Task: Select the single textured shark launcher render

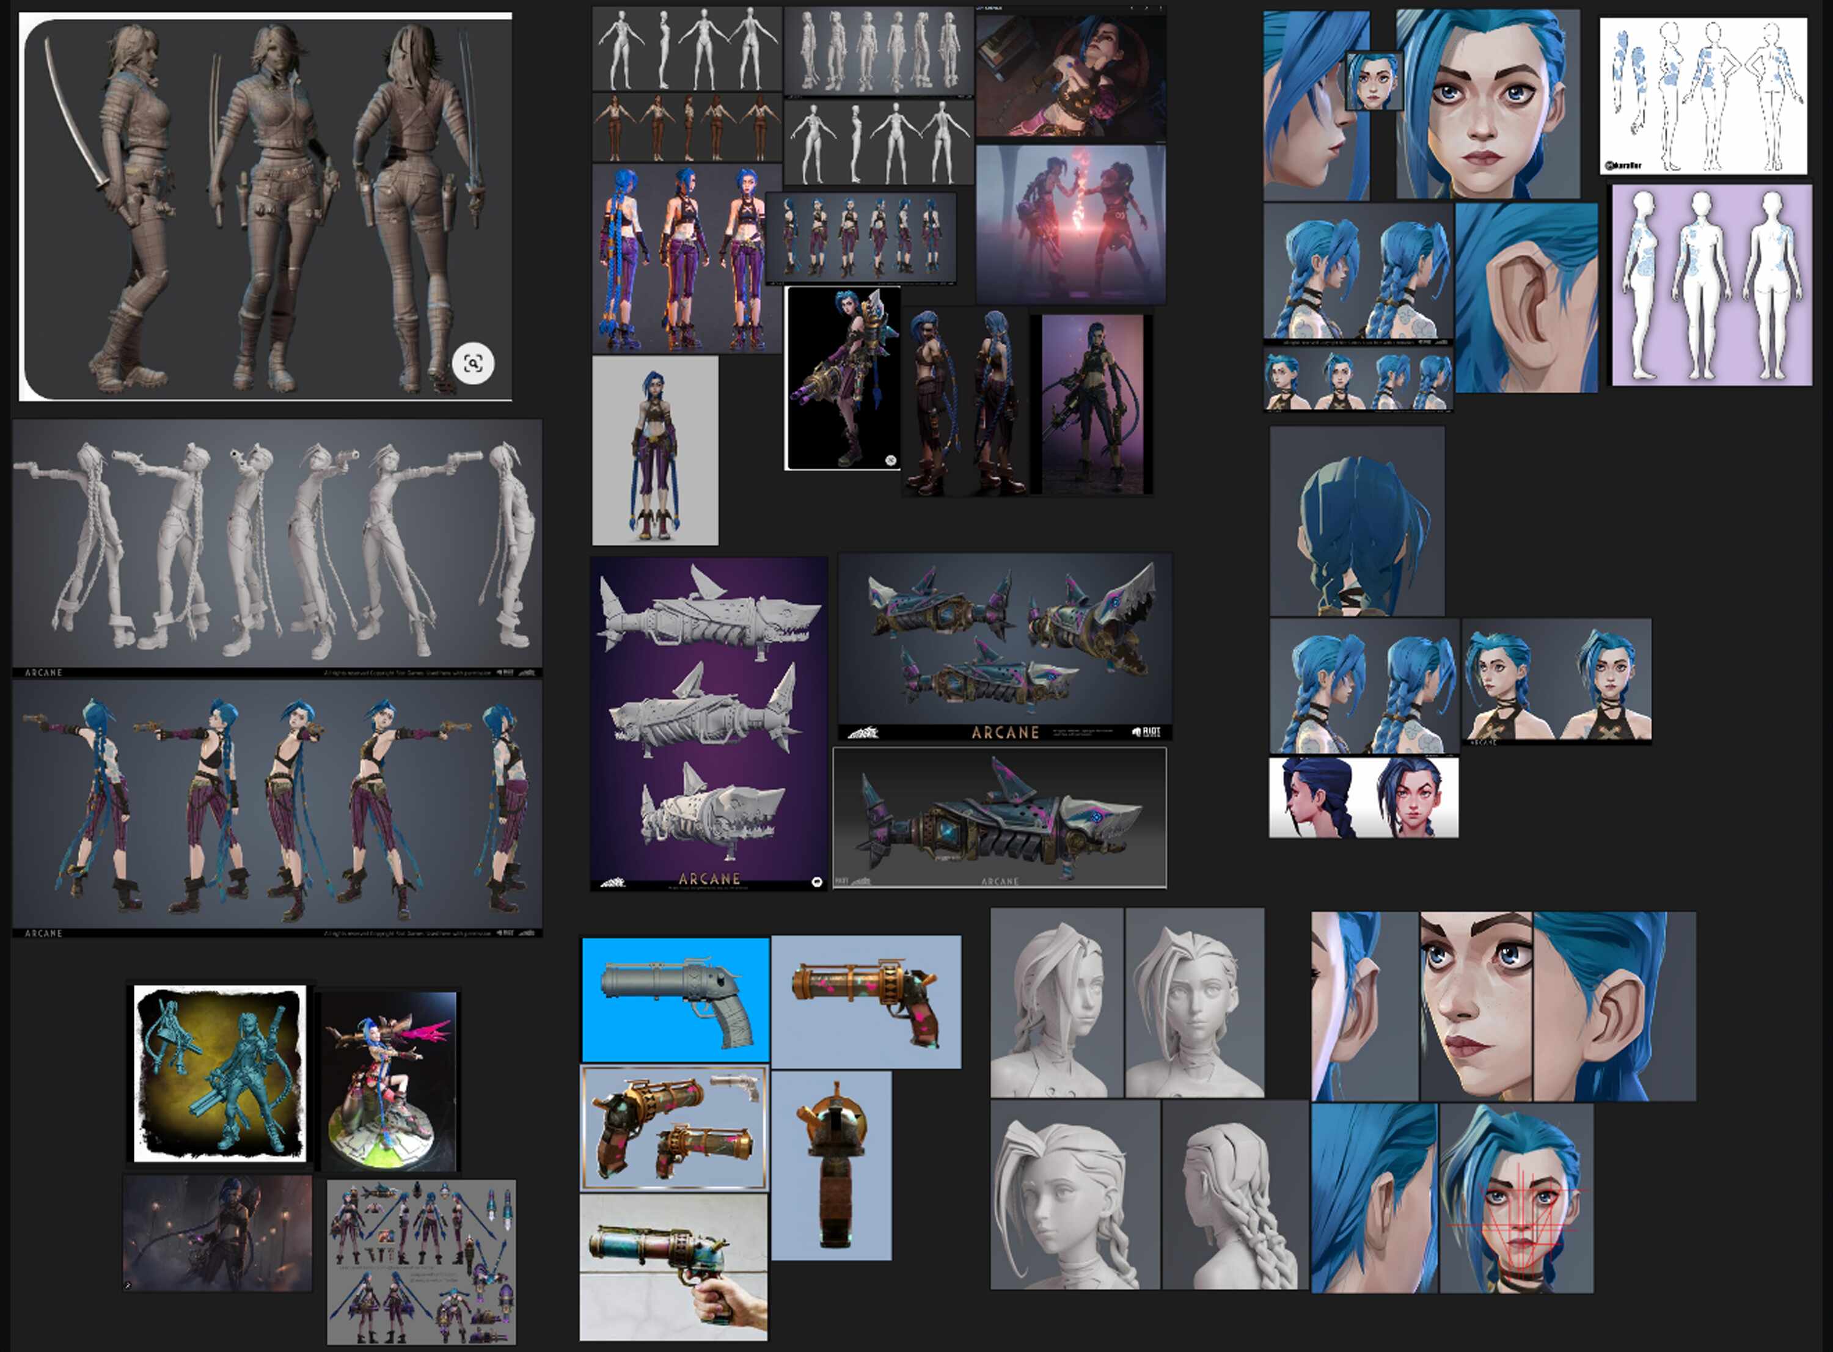Action: [999, 817]
